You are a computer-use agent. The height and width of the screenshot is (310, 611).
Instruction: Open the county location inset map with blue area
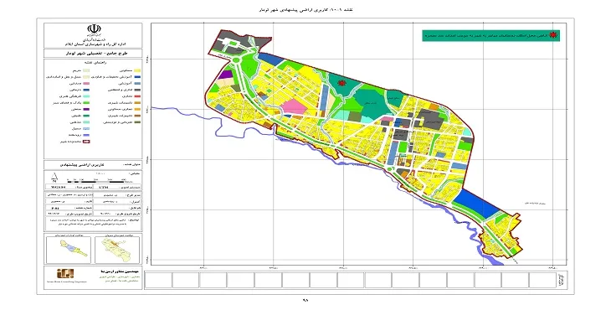pyautogui.click(x=69, y=249)
